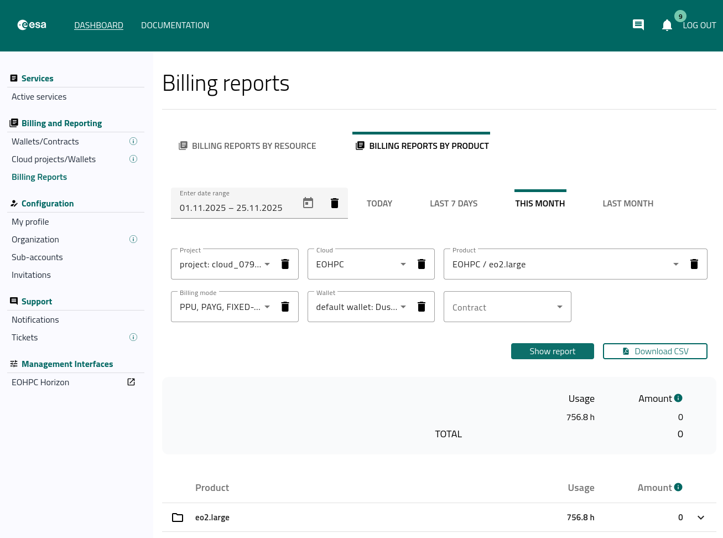Click the Show report button
Image resolution: width=723 pixels, height=538 pixels.
(552, 351)
